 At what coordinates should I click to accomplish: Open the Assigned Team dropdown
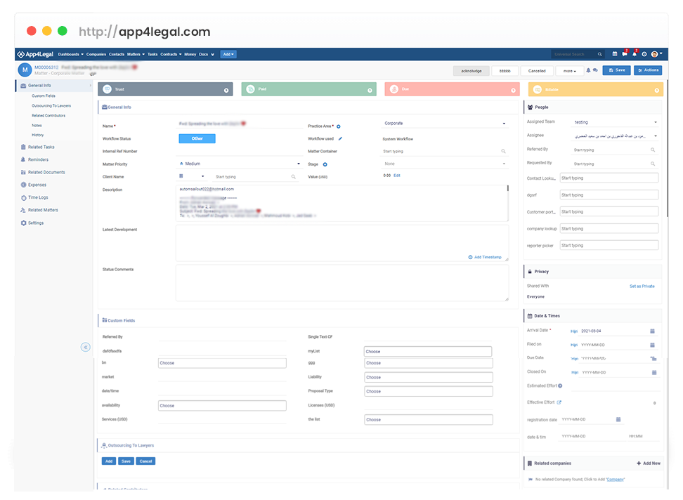pos(615,122)
